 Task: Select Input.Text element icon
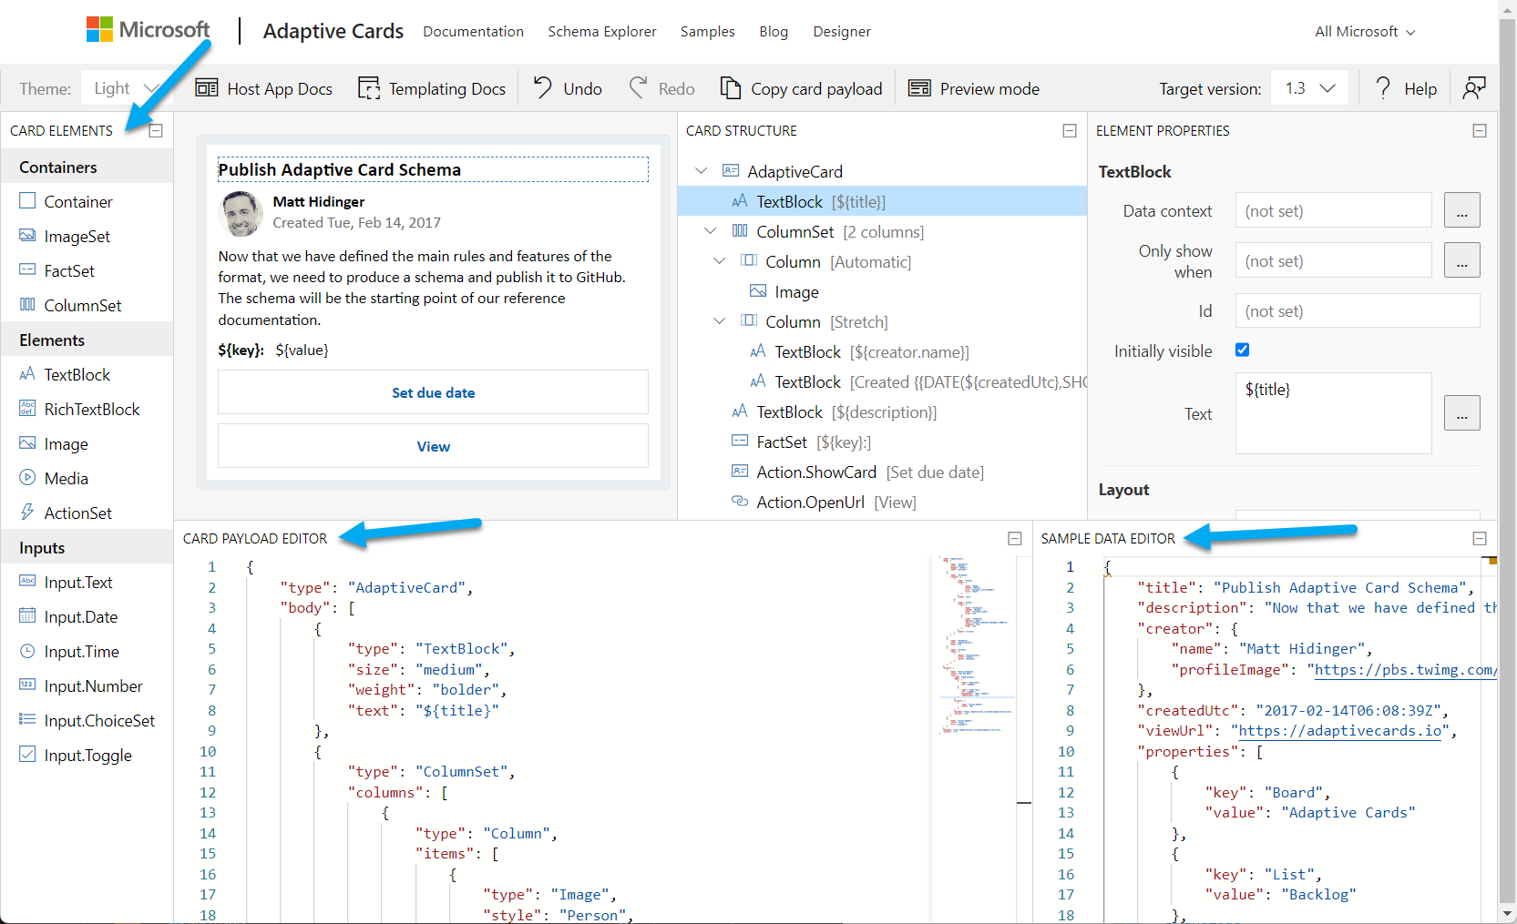coord(27,582)
